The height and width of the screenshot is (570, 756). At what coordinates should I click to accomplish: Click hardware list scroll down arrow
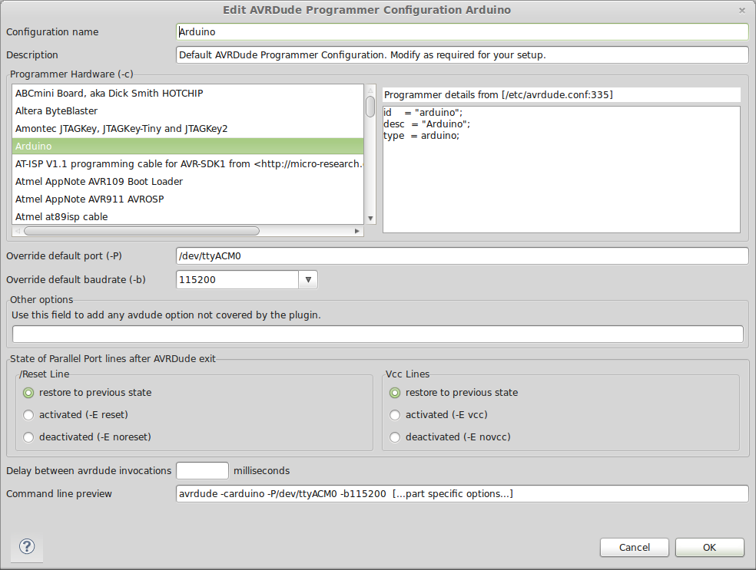point(370,219)
